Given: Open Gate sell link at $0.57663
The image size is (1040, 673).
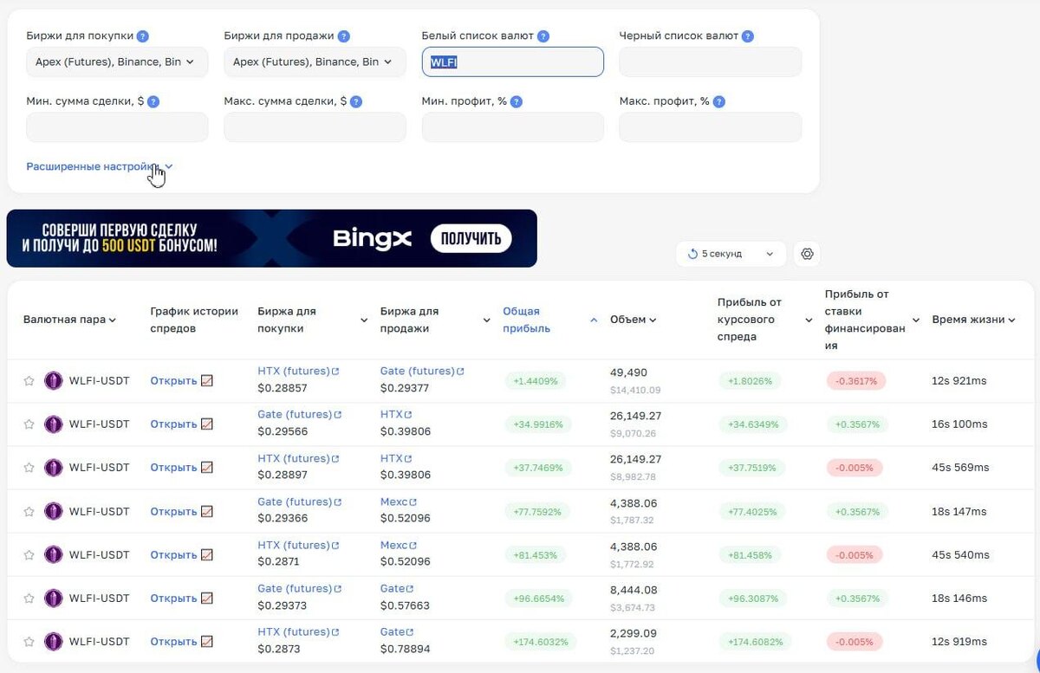Looking at the screenshot, I should pyautogui.click(x=397, y=589).
